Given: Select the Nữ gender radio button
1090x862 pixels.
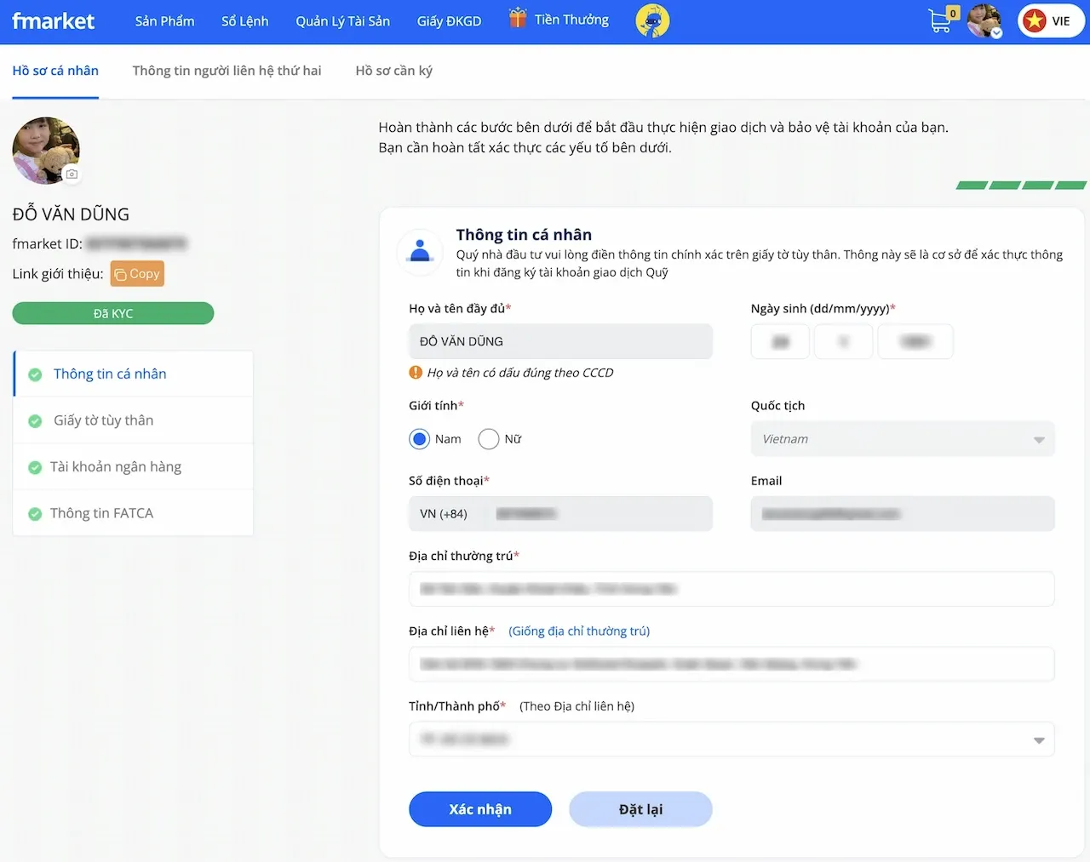Looking at the screenshot, I should (489, 438).
